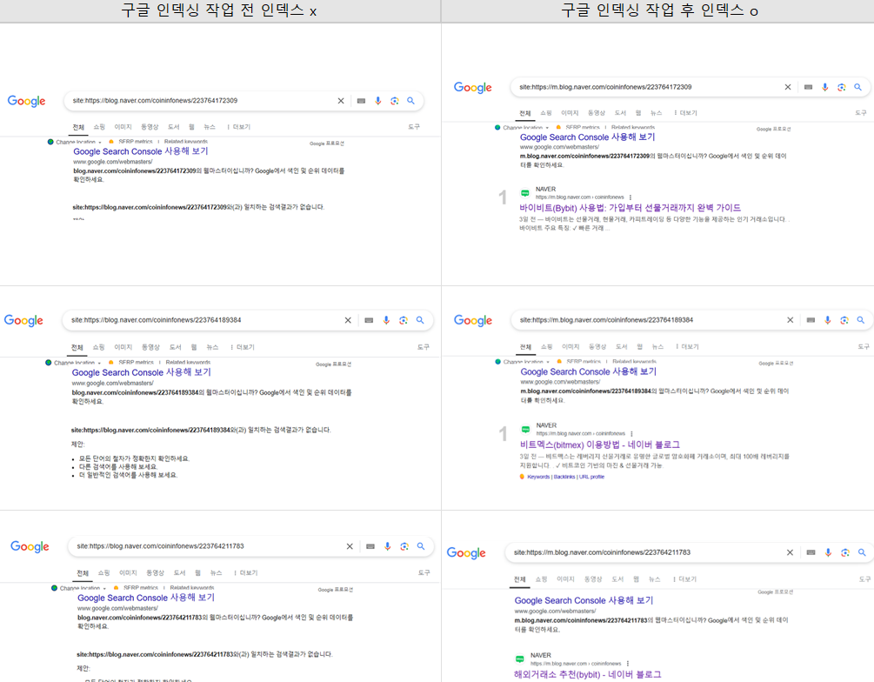Start voice search in blog.naver.com 223764189384 panel
The image size is (874, 682).
click(x=386, y=320)
